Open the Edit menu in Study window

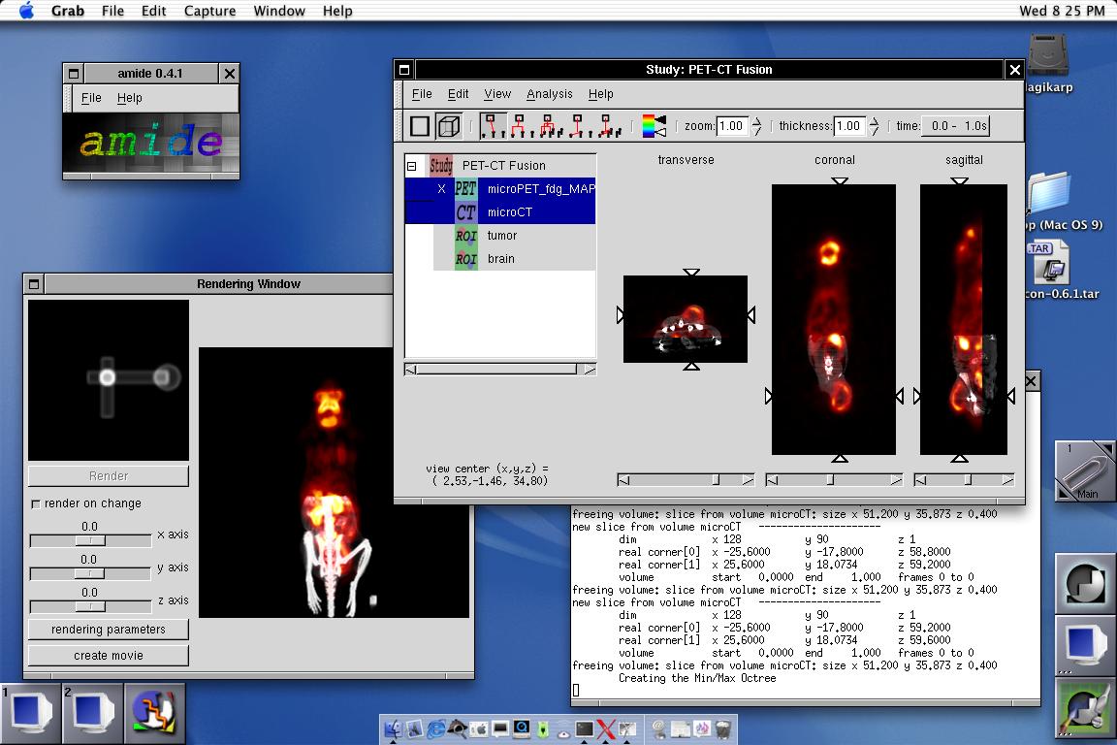point(458,94)
